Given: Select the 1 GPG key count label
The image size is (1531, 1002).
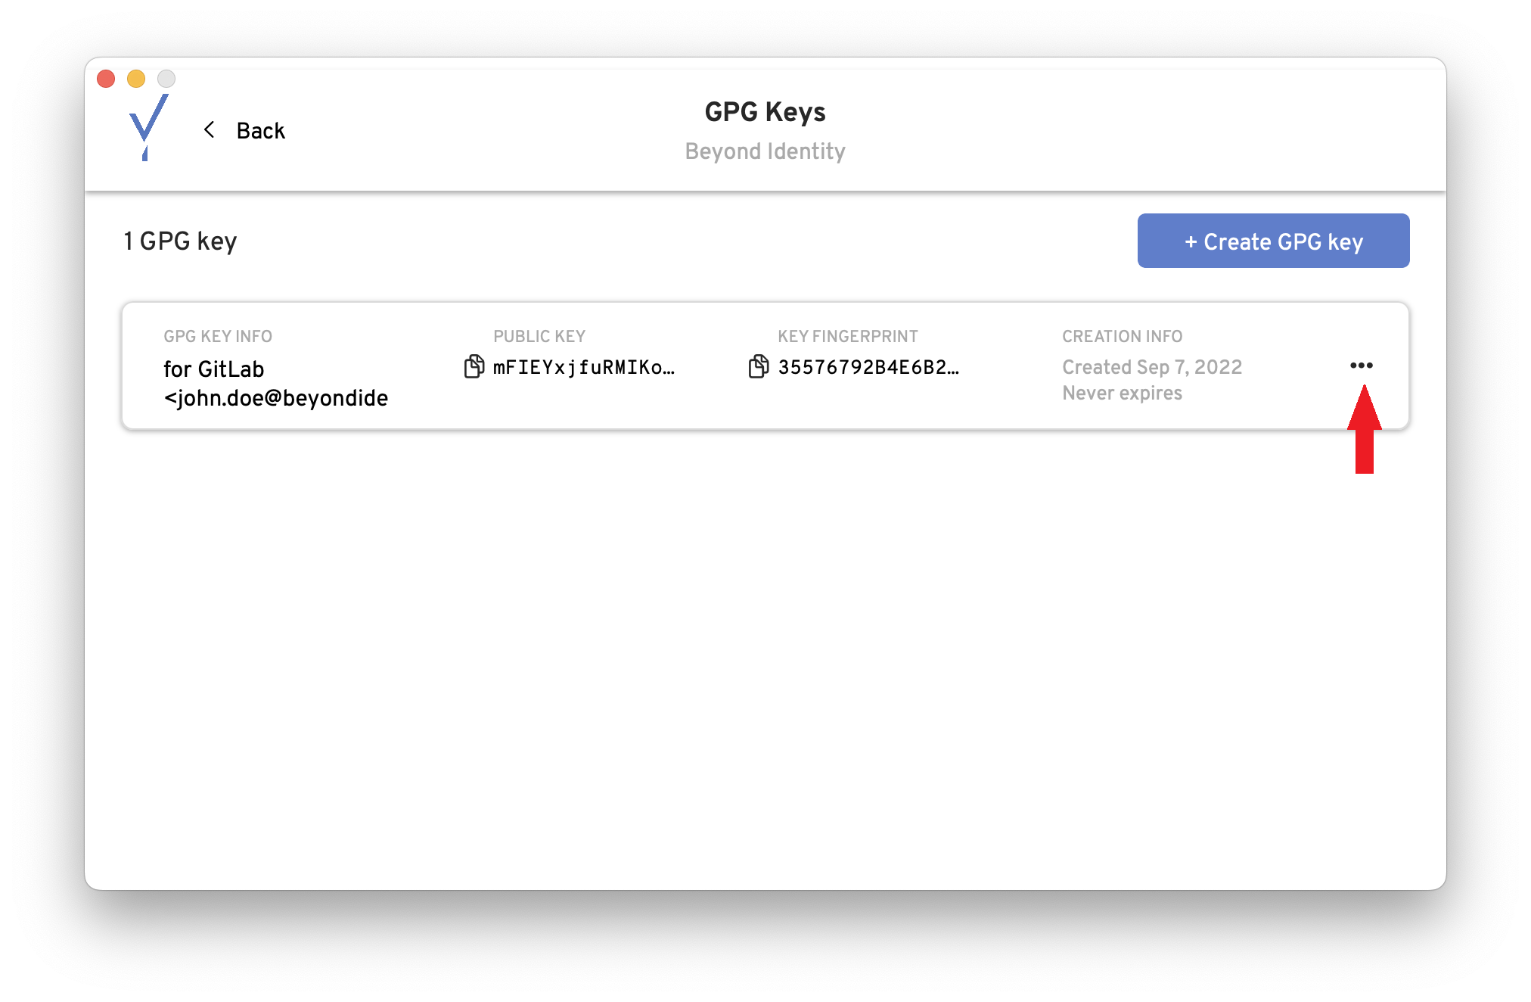Looking at the screenshot, I should (181, 240).
